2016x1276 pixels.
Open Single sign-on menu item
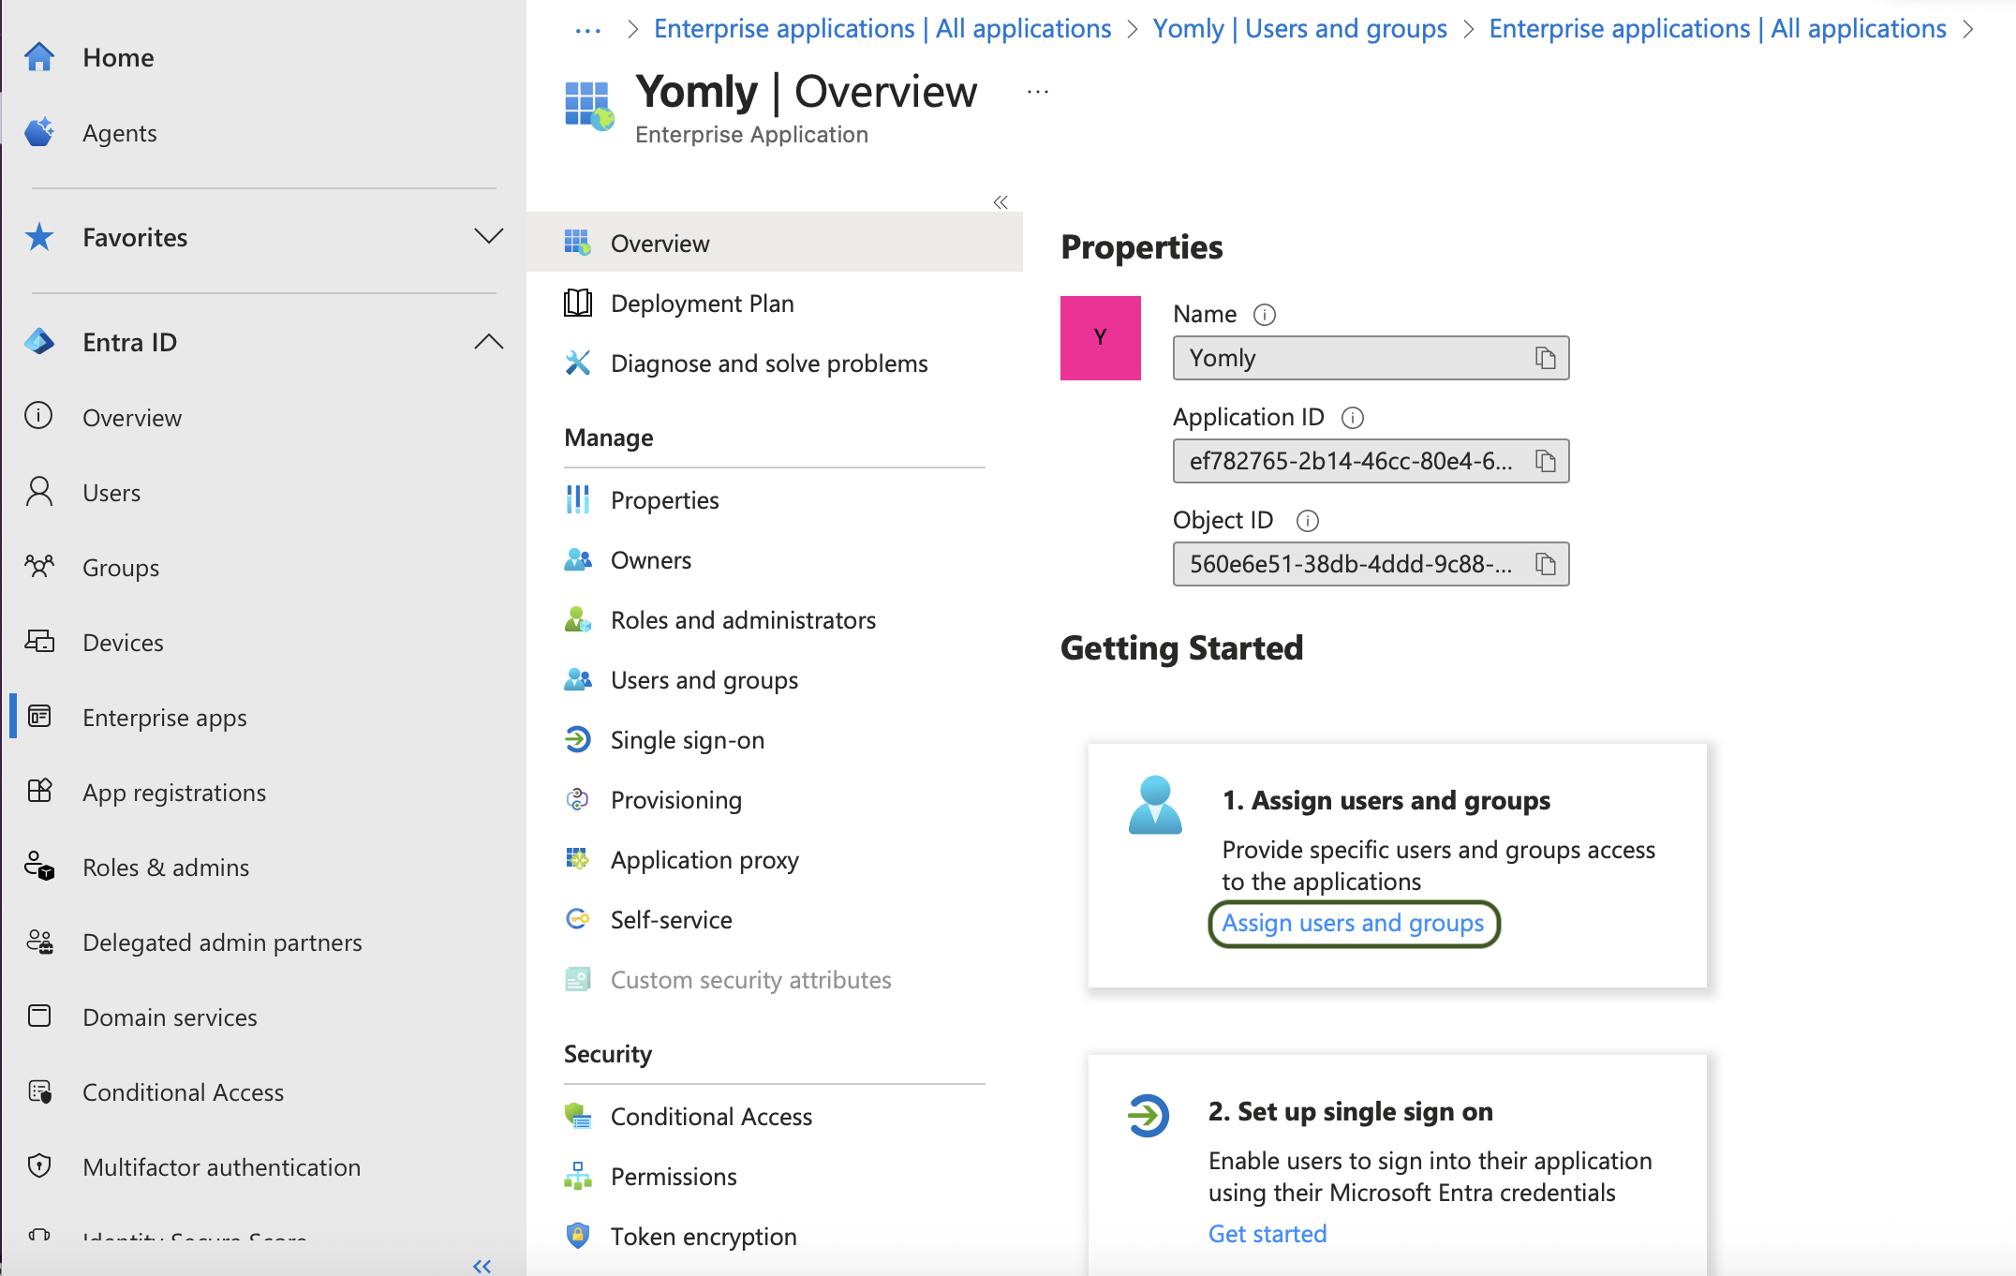(x=687, y=740)
